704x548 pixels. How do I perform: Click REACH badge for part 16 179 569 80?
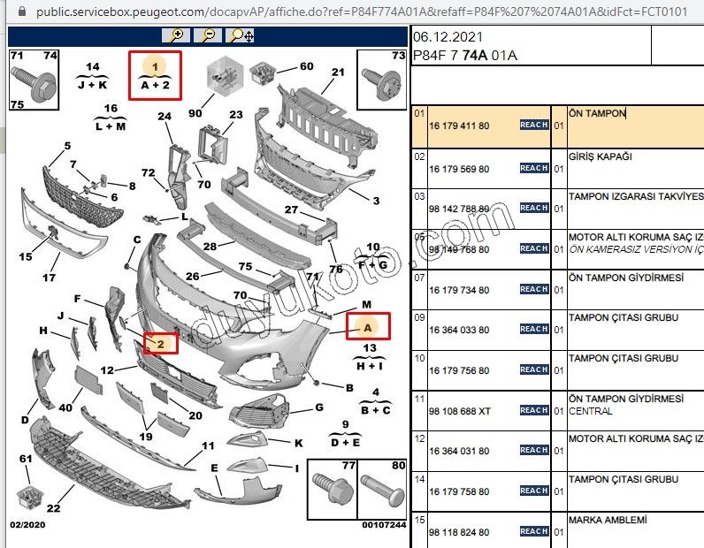pyautogui.click(x=534, y=168)
